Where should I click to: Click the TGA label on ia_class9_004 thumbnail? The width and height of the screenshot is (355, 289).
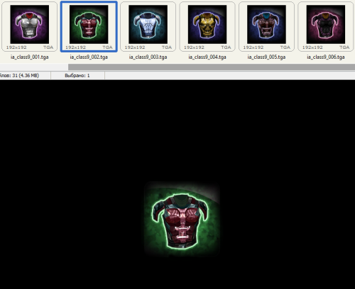[x=226, y=47]
